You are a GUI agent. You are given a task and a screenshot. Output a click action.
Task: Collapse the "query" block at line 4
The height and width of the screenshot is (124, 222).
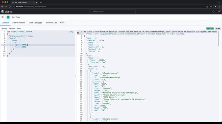click(6, 38)
